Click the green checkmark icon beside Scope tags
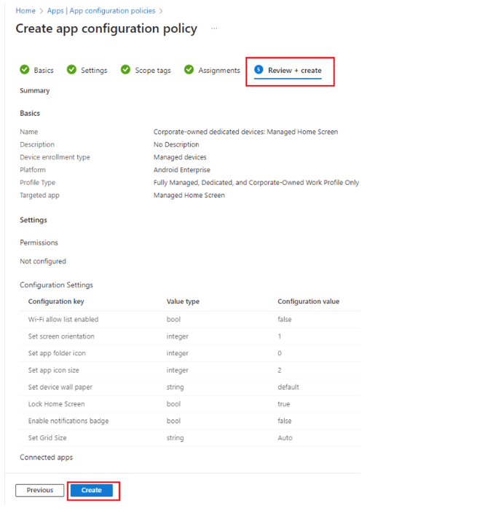The height and width of the screenshot is (509, 501). point(125,69)
